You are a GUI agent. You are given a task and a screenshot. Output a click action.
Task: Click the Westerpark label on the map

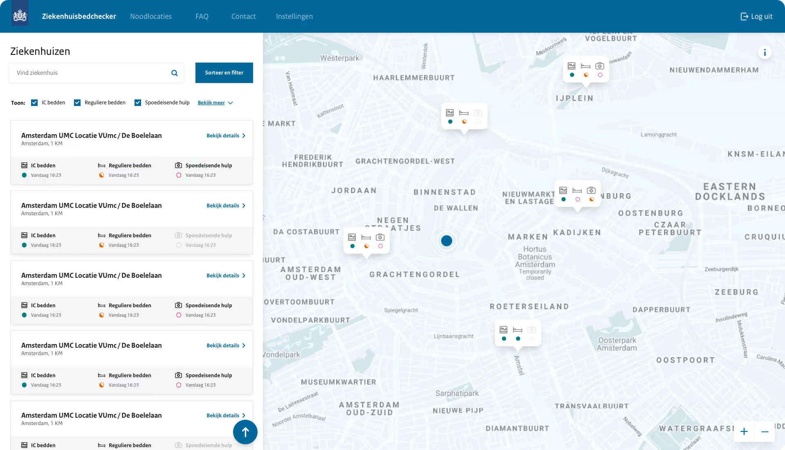[x=339, y=58]
